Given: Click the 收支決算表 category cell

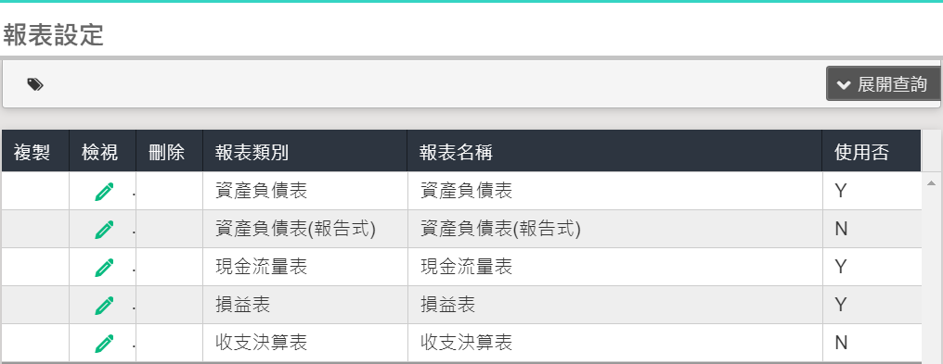Looking at the screenshot, I should tap(305, 343).
